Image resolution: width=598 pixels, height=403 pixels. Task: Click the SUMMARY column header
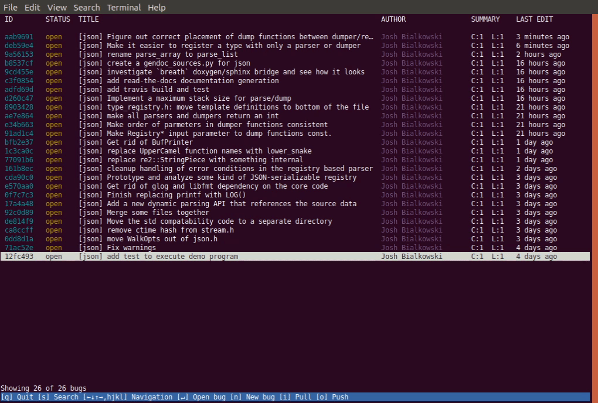485,19
